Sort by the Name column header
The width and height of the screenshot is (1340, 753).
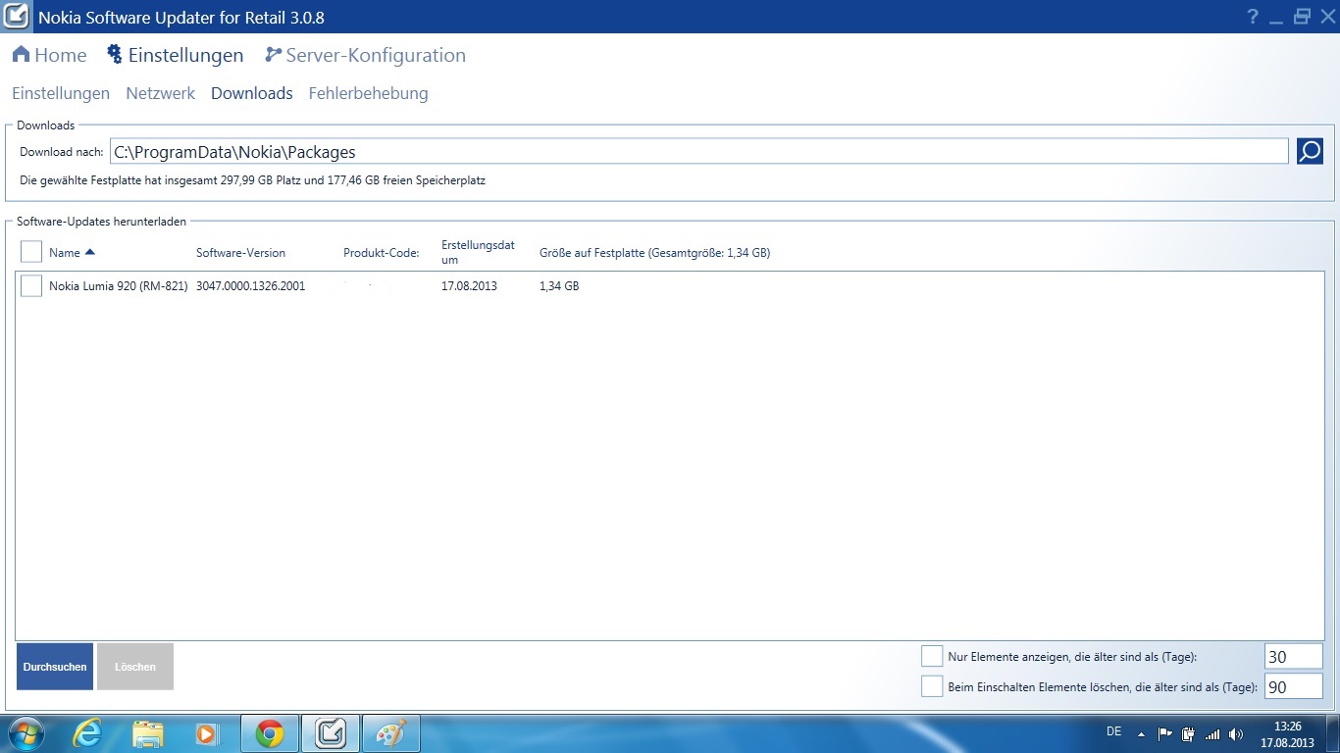[72, 252]
